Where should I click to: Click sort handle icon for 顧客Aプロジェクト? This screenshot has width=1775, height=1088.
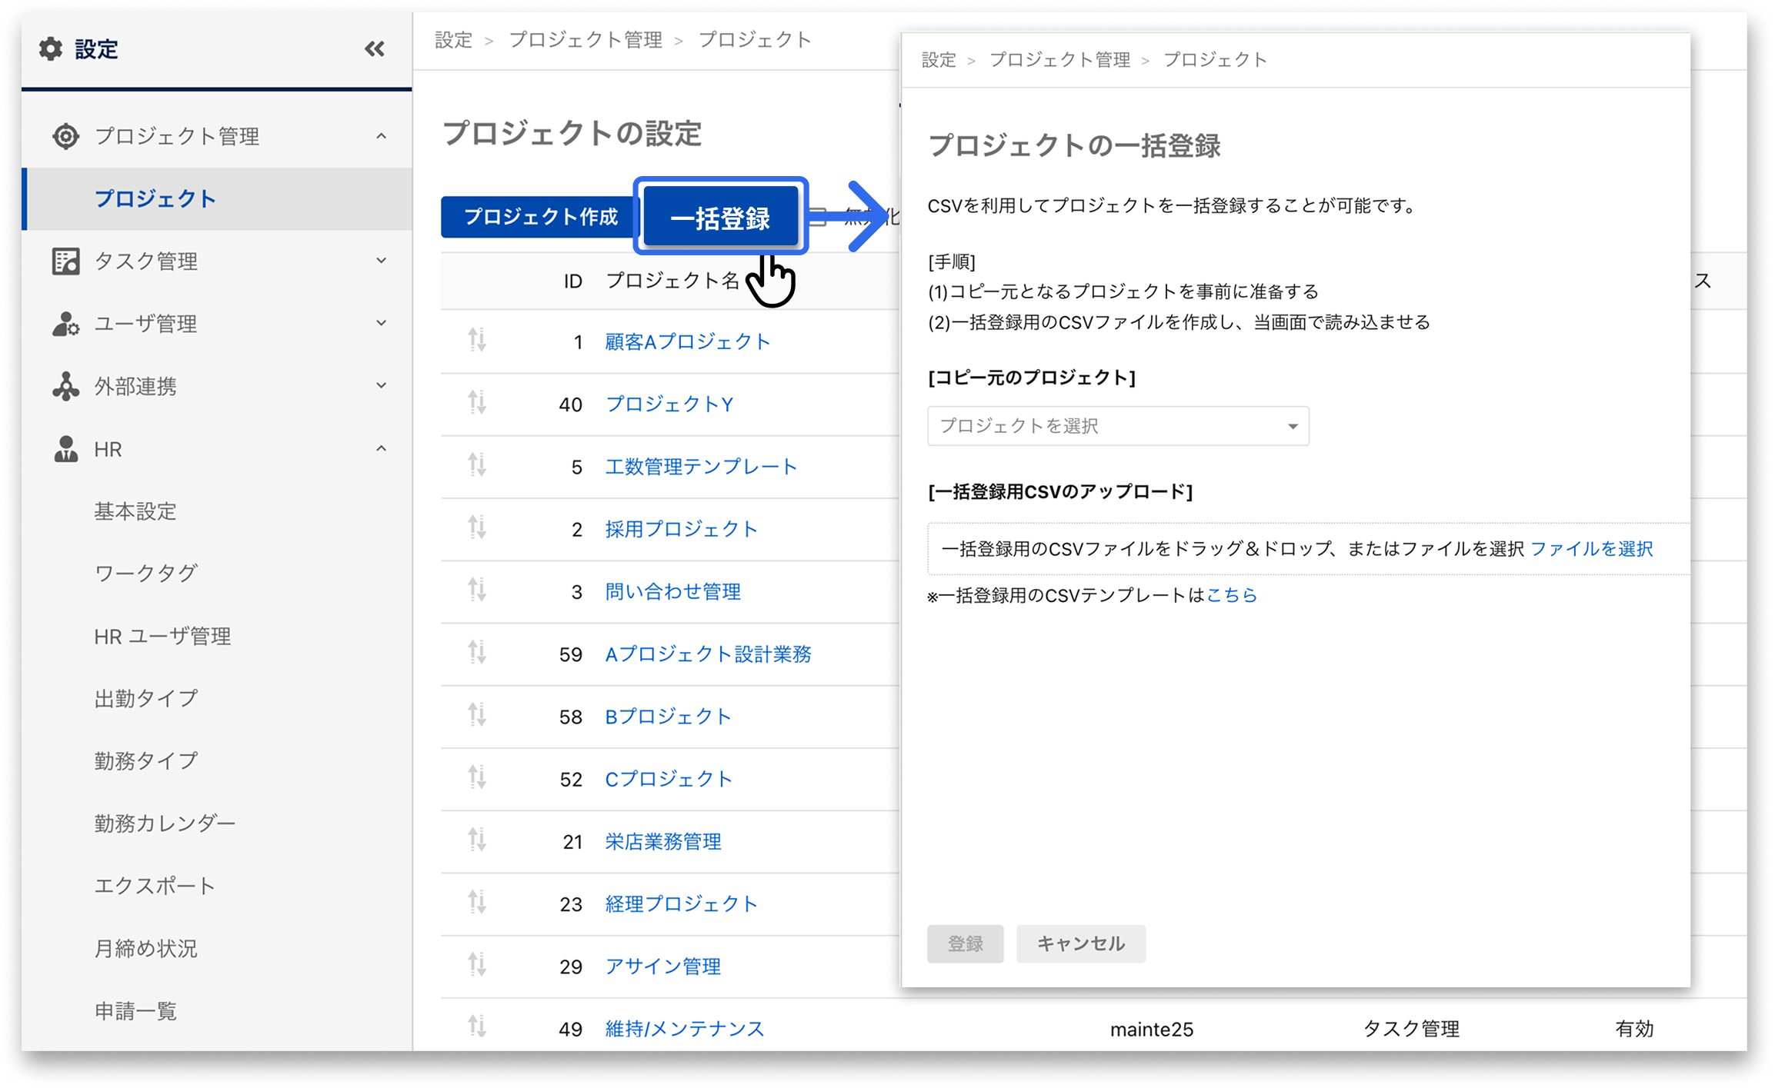tap(477, 340)
